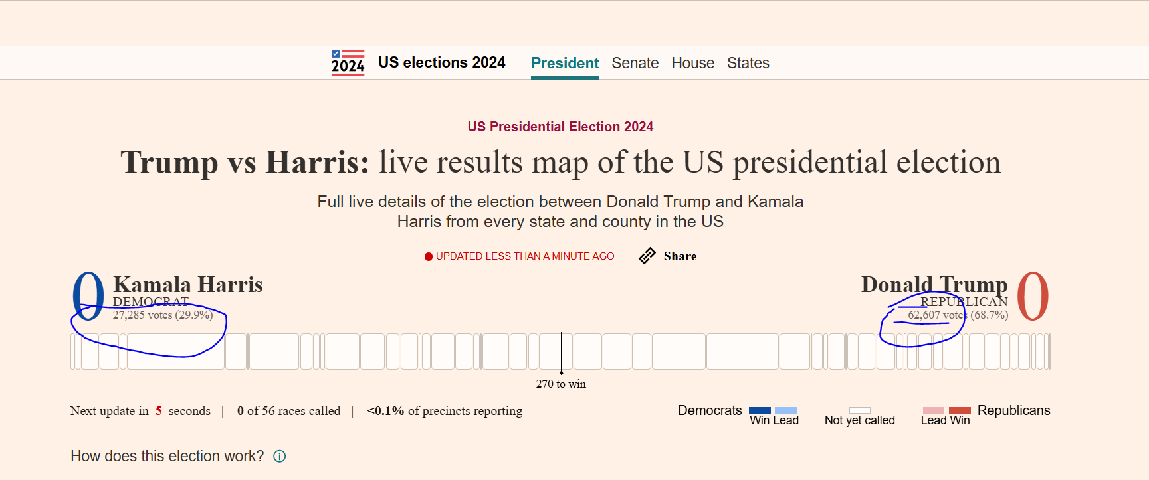Switch to the Senate tab

coord(635,63)
